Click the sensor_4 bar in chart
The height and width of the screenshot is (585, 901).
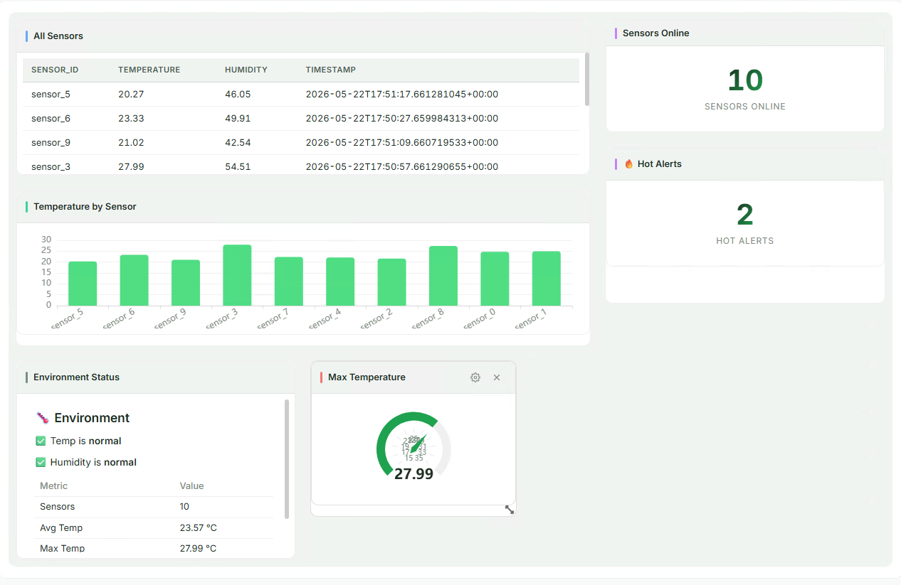(340, 281)
